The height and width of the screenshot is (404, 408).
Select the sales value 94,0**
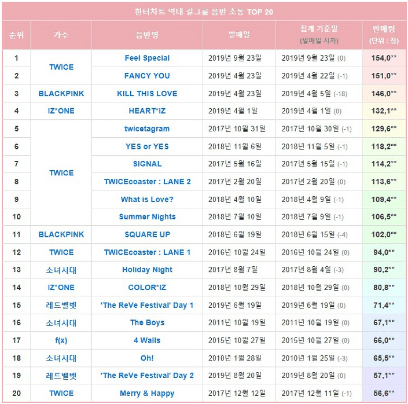coord(384,252)
